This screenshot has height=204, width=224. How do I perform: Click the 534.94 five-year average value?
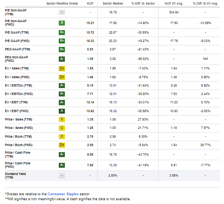point(174,12)
